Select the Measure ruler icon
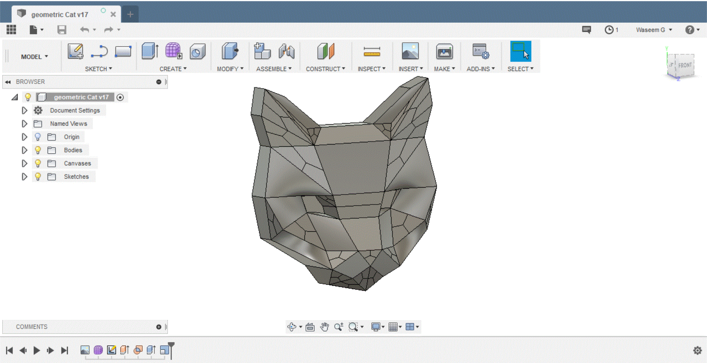This screenshot has width=707, height=363. pos(372,52)
